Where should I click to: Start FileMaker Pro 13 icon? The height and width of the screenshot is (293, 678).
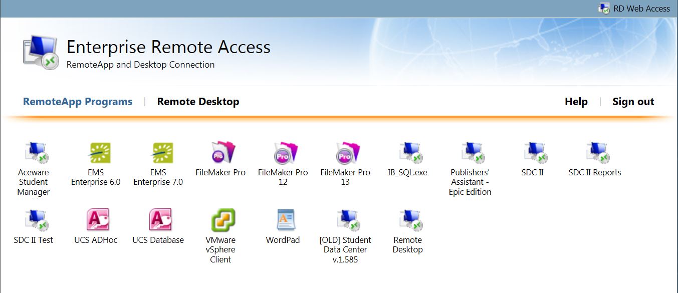click(347, 153)
